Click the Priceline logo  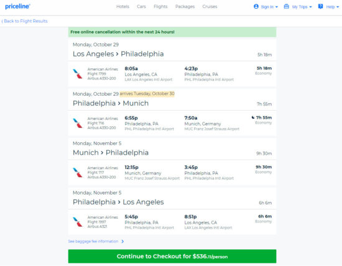coord(17,6)
